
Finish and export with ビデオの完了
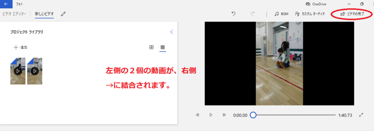pyautogui.click(x=352, y=14)
